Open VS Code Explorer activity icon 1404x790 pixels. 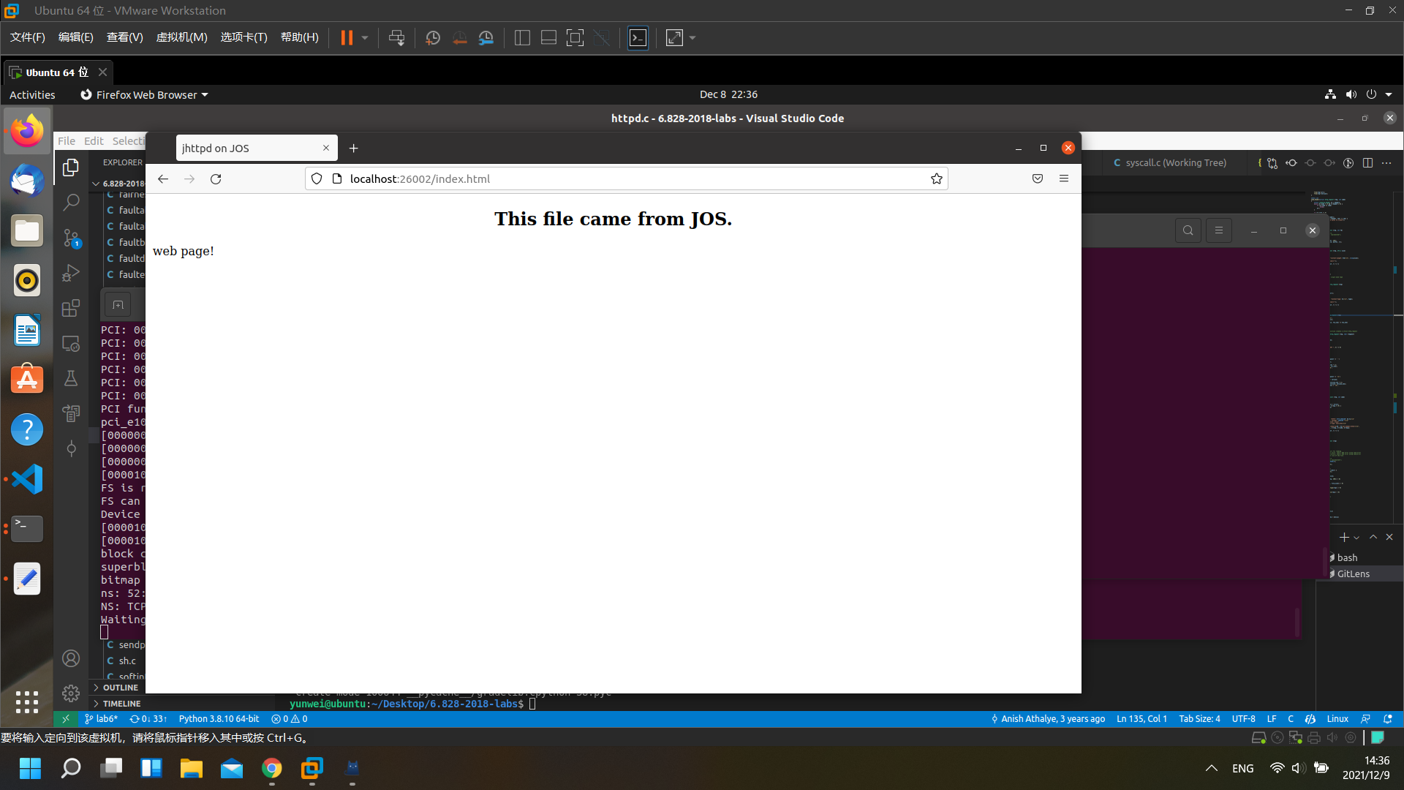pyautogui.click(x=71, y=168)
